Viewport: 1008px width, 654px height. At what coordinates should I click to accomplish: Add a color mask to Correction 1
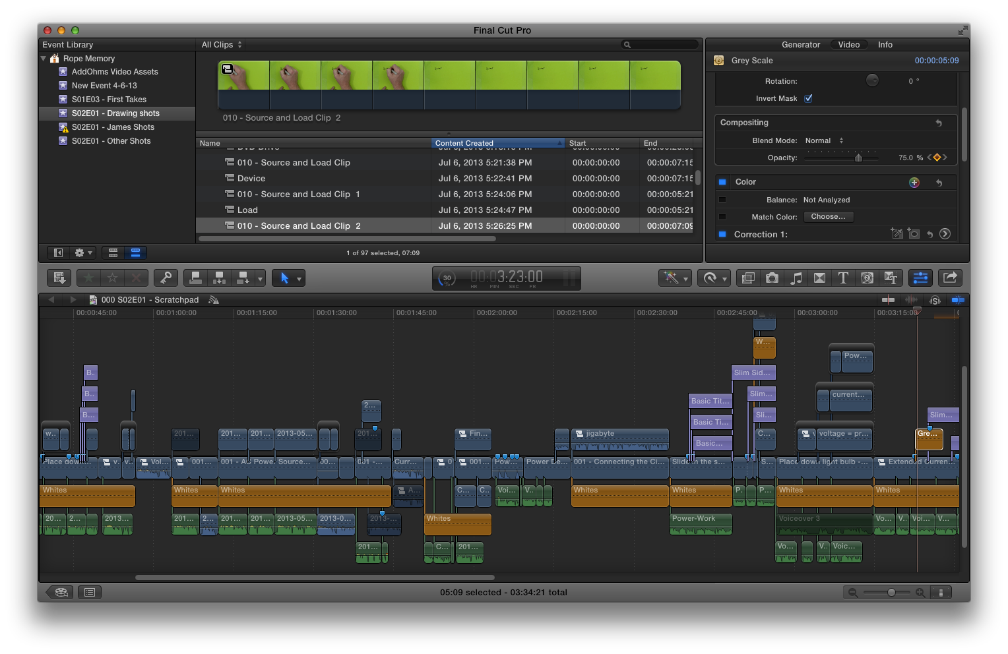click(x=897, y=233)
